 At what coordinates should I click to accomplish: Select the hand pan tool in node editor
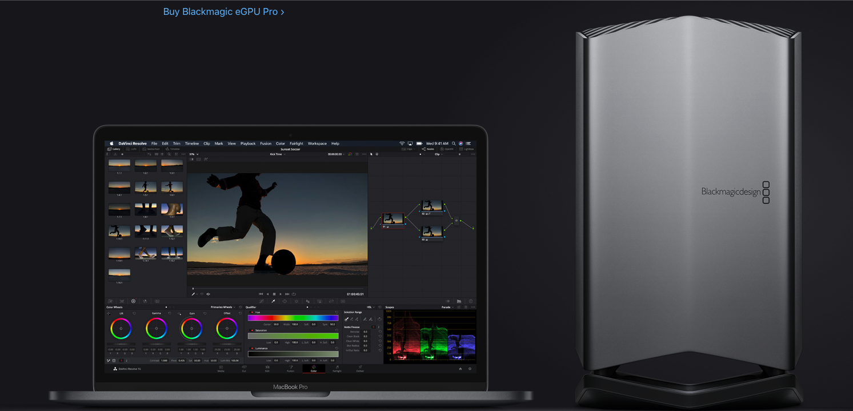[377, 154]
